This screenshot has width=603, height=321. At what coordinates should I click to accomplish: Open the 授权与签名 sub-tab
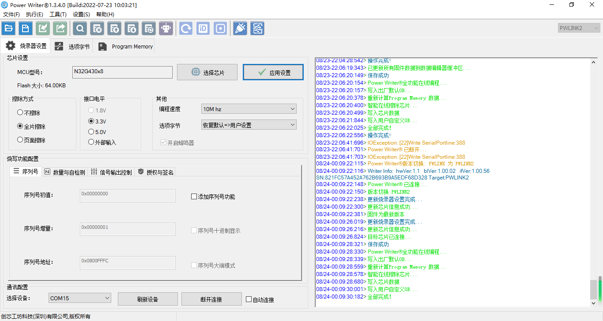coord(155,172)
